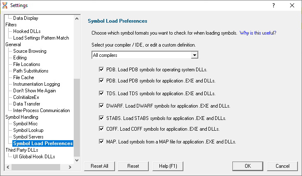
Task: Toggle the TDS symbols checkbox
Action: pyautogui.click(x=101, y=93)
